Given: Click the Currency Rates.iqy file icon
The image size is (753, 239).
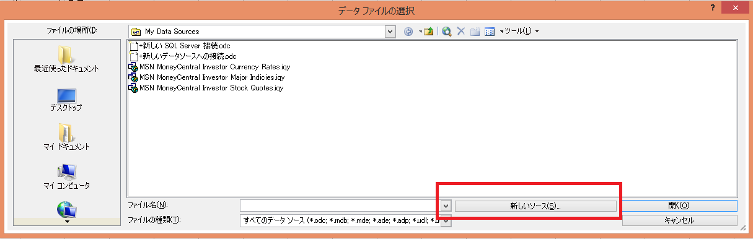Looking at the screenshot, I should click(133, 67).
